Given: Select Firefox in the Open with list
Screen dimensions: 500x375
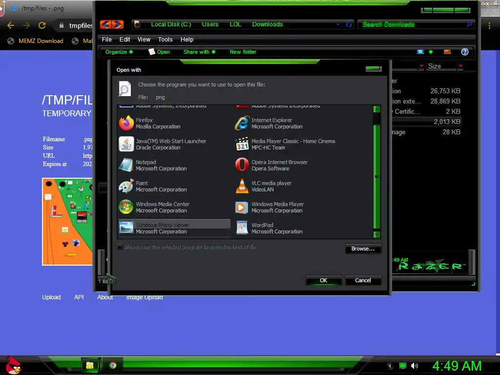Looking at the screenshot, I should pyautogui.click(x=174, y=124).
